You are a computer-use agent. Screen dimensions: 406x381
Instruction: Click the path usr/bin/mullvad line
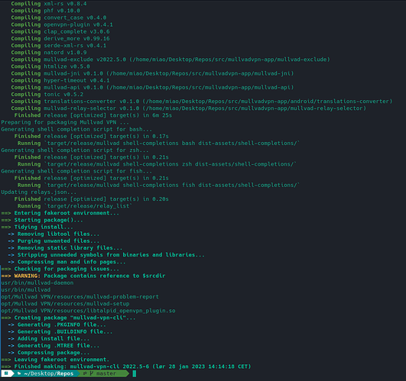pos(26,289)
